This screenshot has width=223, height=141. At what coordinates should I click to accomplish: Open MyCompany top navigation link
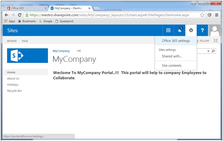click(x=61, y=51)
